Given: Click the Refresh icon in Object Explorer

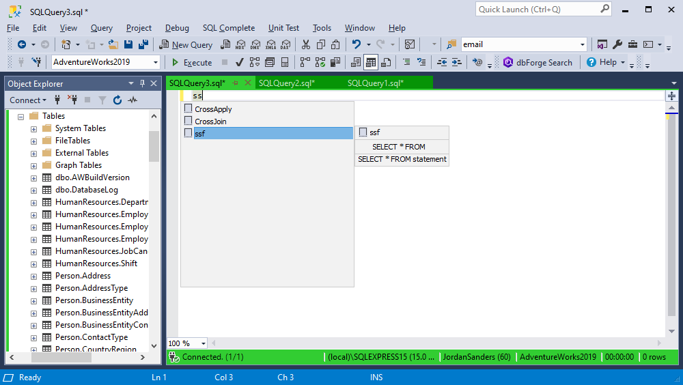Looking at the screenshot, I should pos(117,100).
